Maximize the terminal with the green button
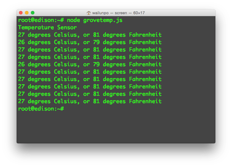 [x=33, y=13]
